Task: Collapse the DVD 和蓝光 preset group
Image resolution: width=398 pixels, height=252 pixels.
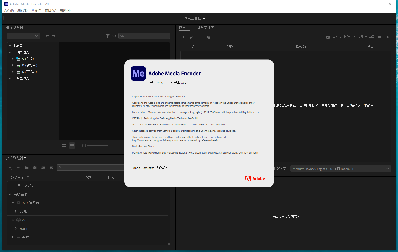Action: pyautogui.click(x=13, y=203)
